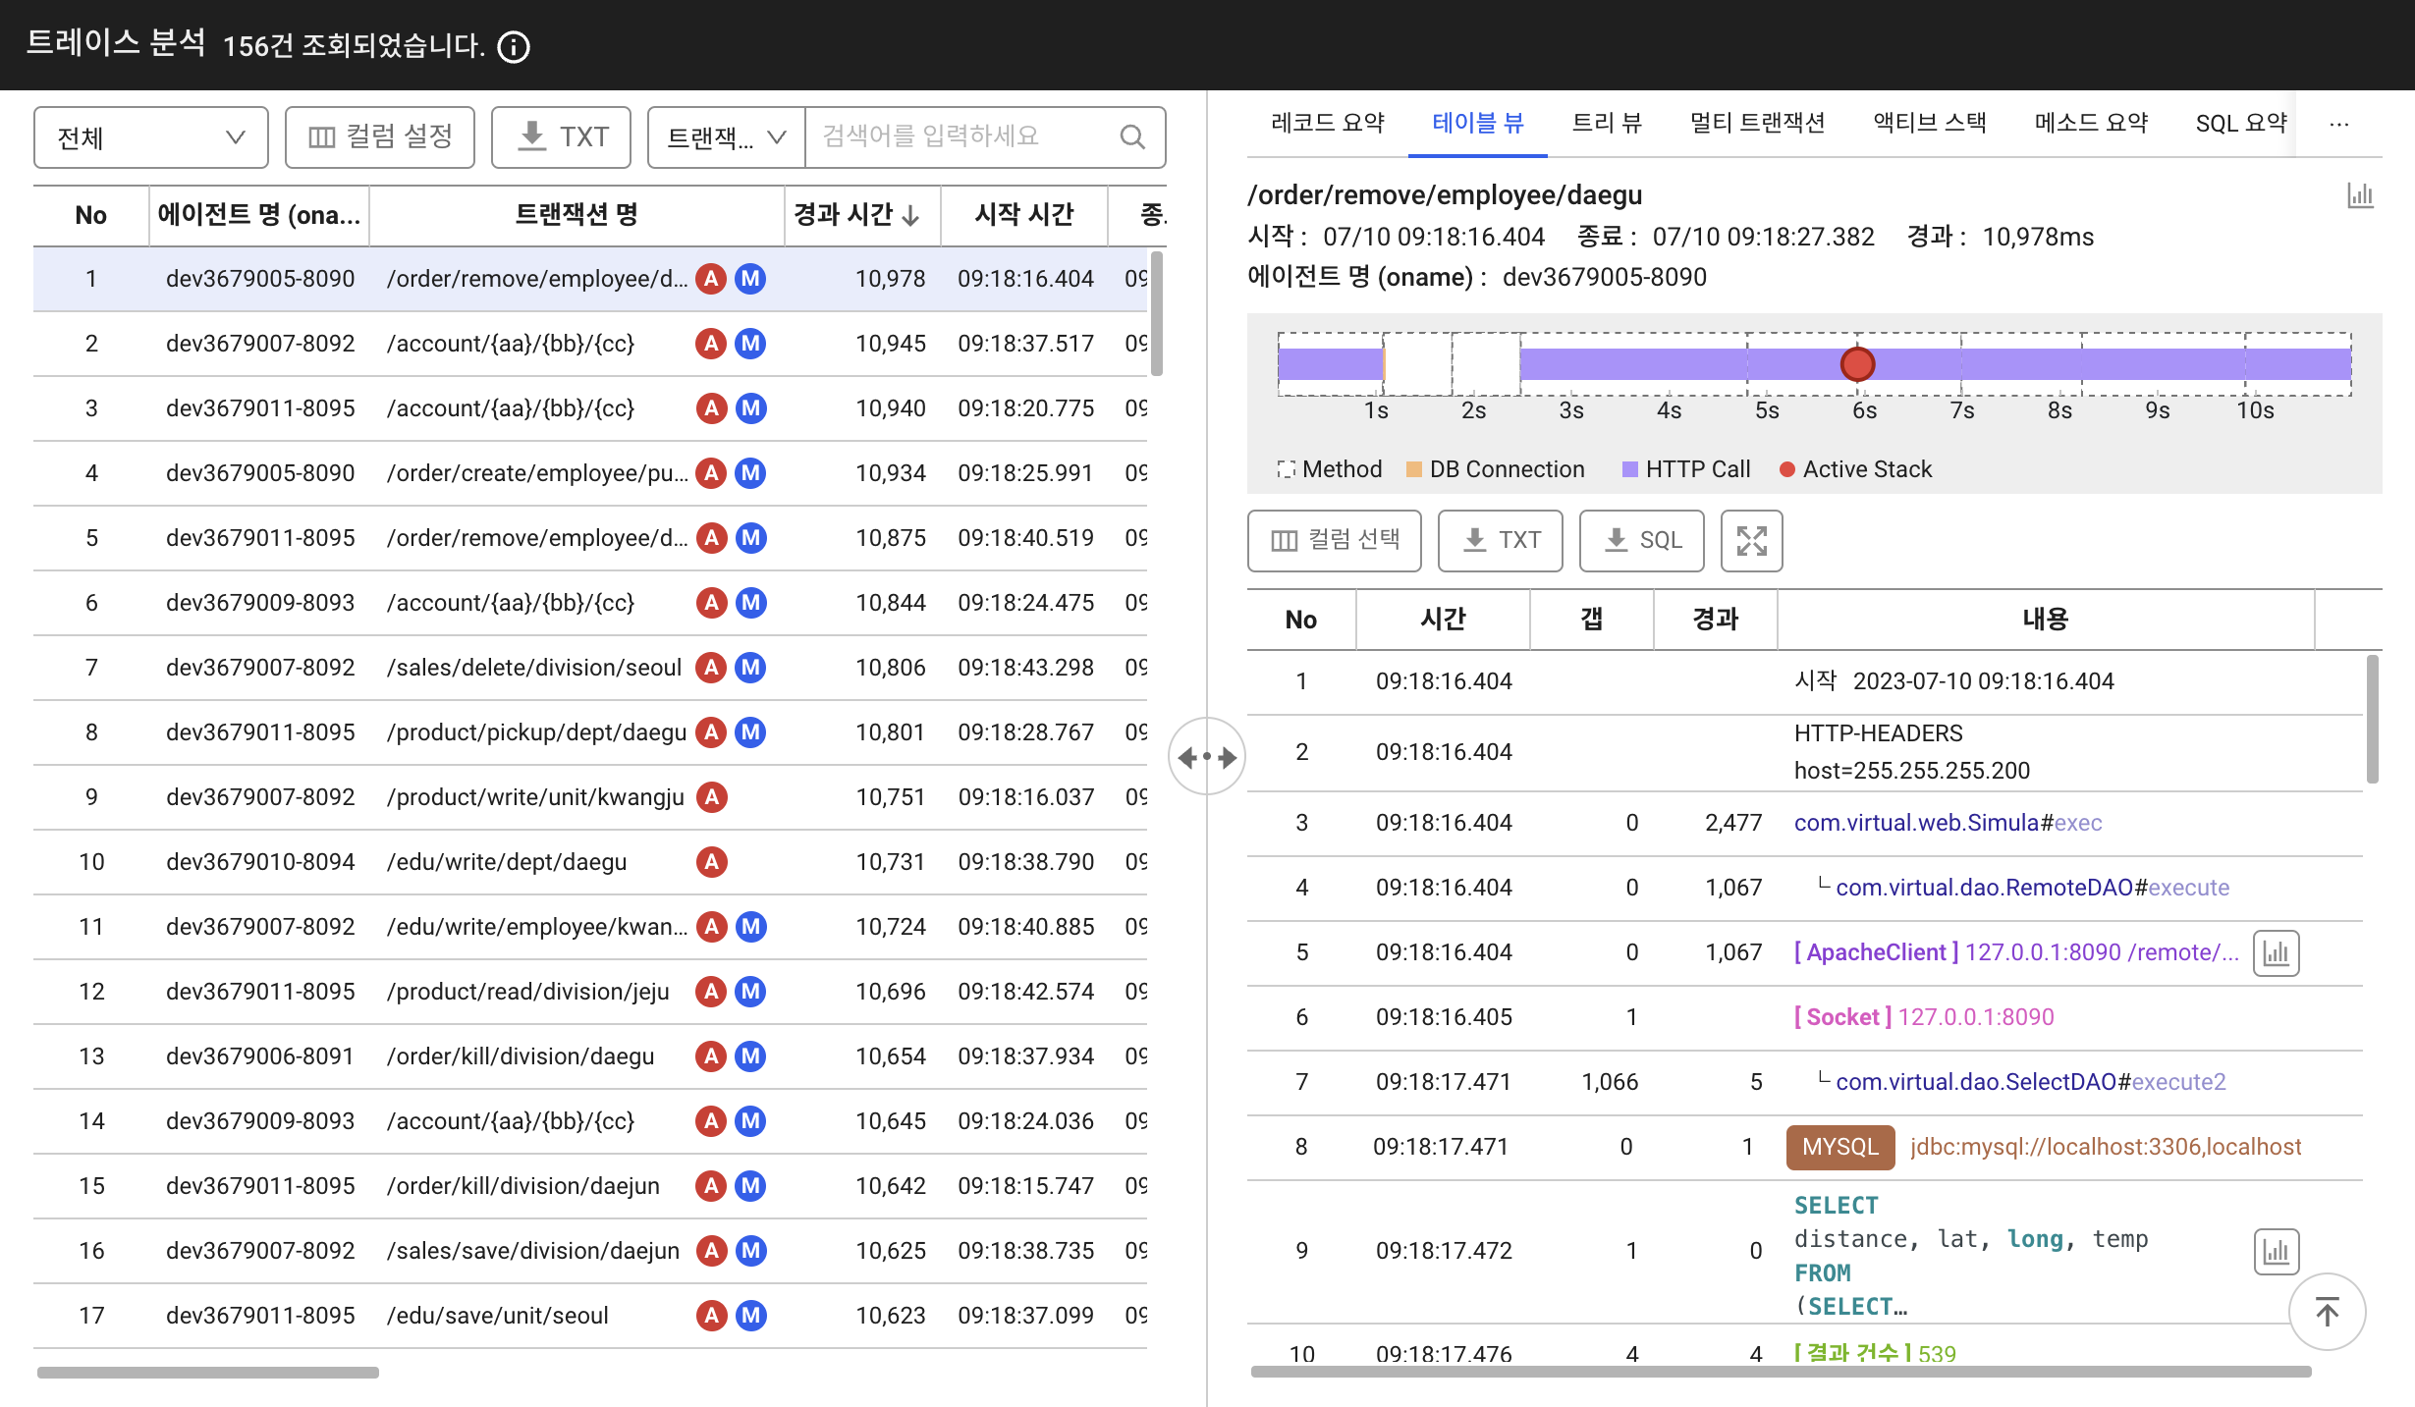Click the chart icon beside the transaction path

2359,195
